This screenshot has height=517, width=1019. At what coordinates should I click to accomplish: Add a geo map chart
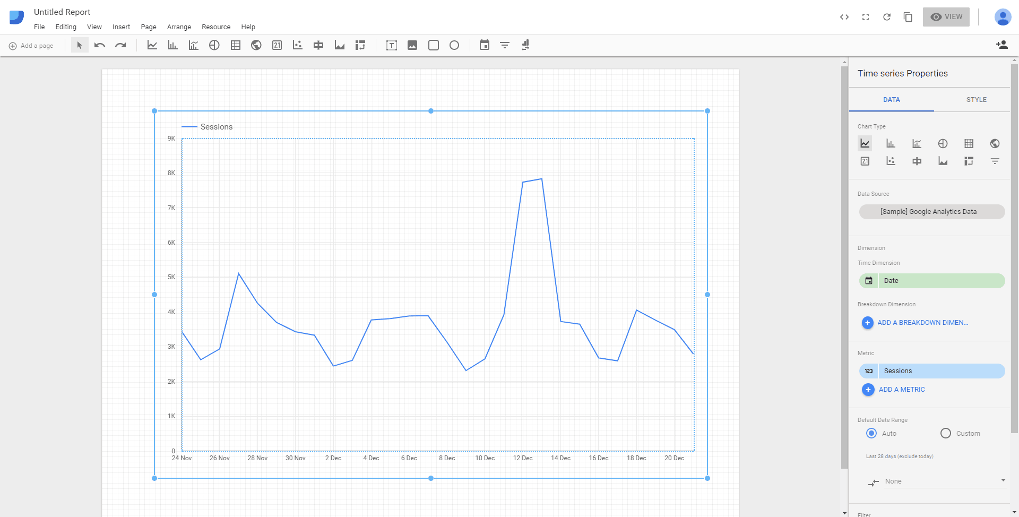point(256,45)
